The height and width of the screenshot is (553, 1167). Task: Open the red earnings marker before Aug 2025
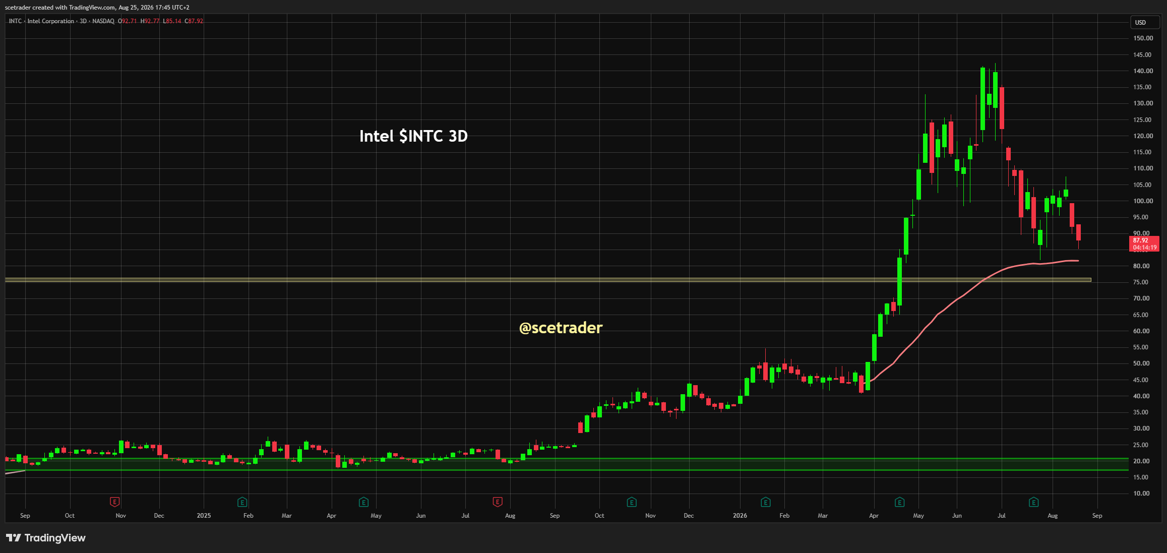[498, 502]
